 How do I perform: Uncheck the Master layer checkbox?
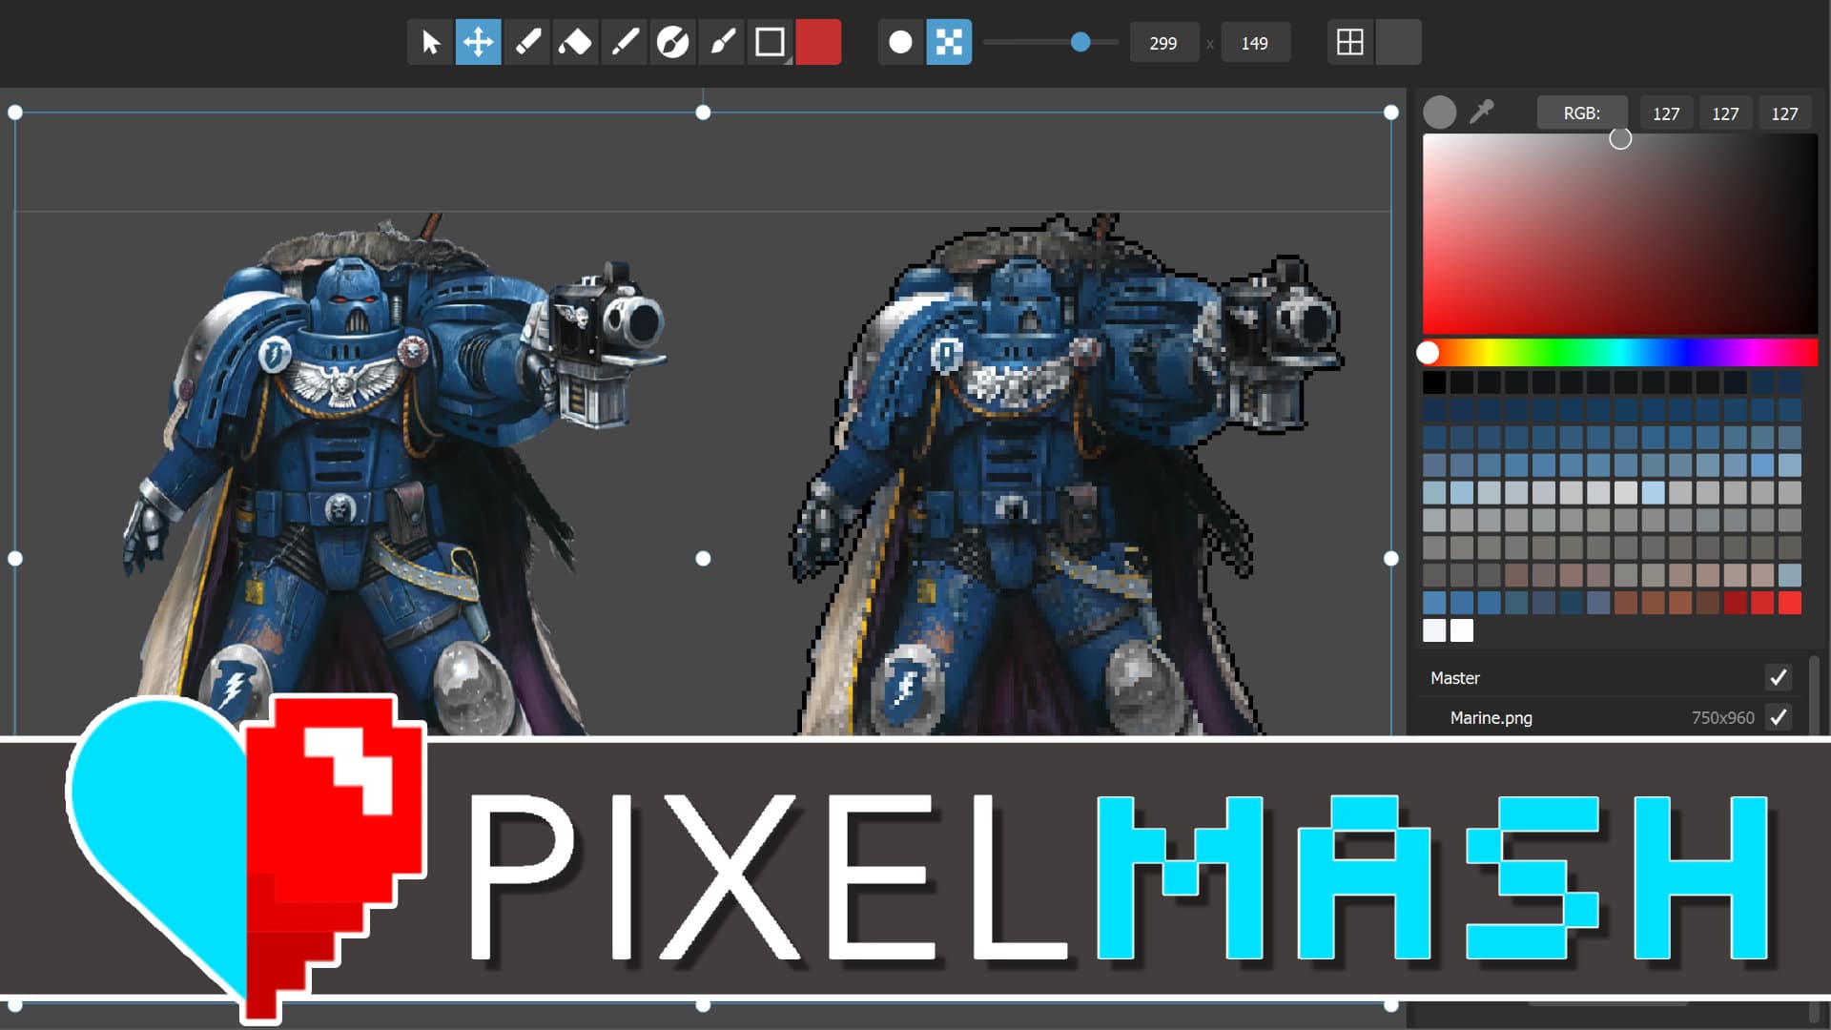[1778, 677]
